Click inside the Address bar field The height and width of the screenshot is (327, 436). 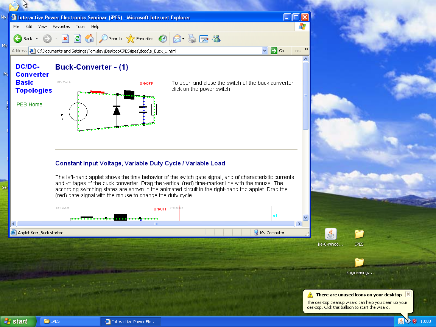tap(148, 51)
